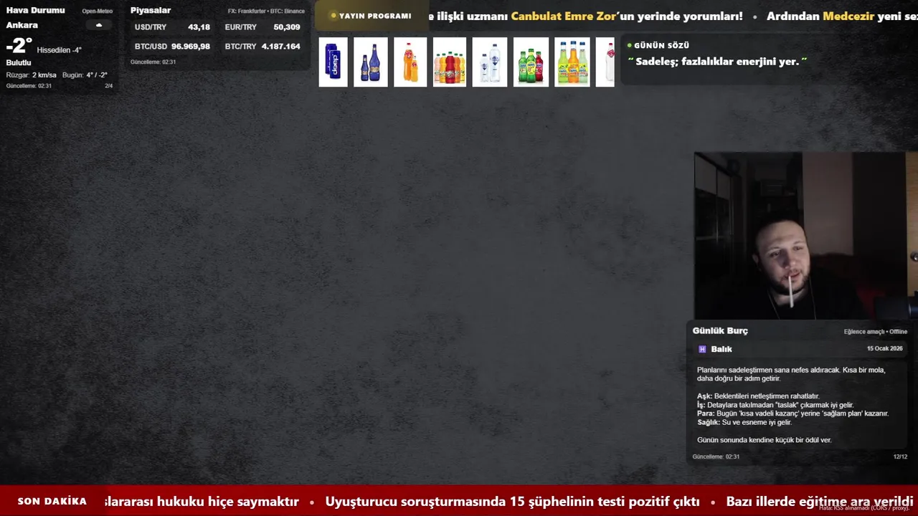The width and height of the screenshot is (918, 516).
Task: Click the SON DAKİKA breaking news badge
Action: click(52, 502)
